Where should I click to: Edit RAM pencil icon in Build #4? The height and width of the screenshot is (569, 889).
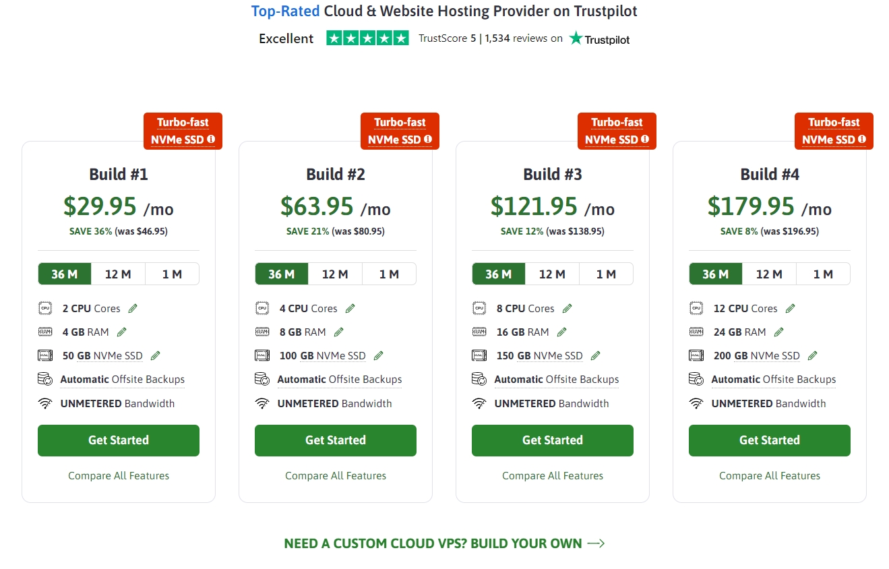point(779,332)
